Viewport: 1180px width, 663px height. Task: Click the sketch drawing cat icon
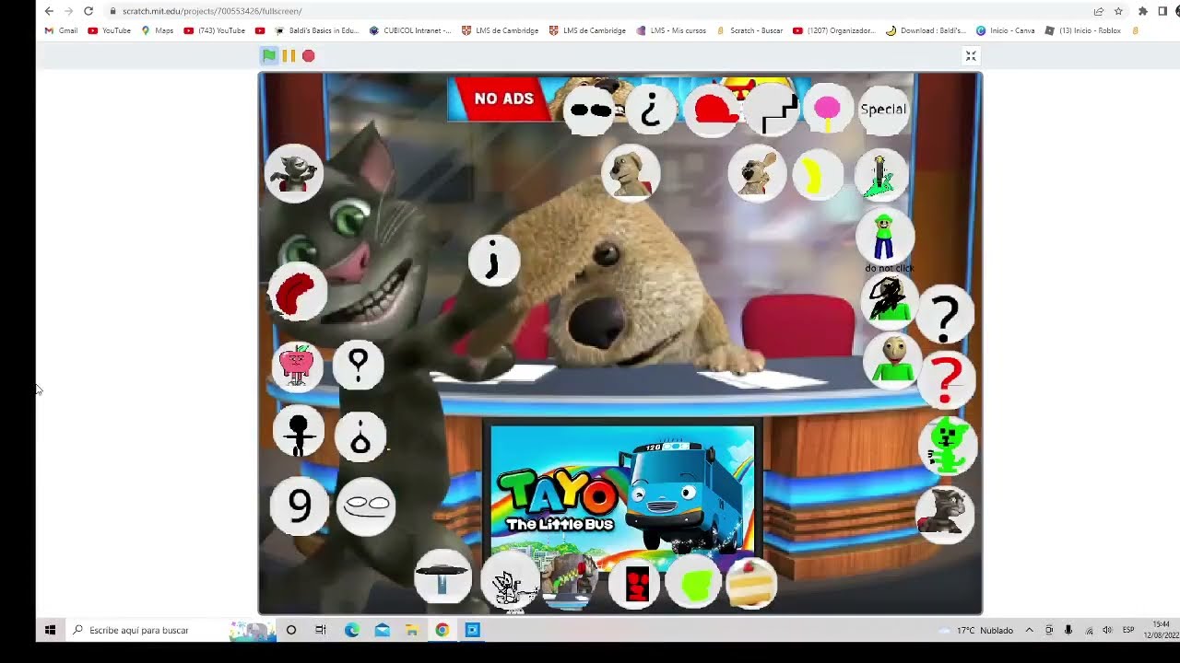(509, 582)
